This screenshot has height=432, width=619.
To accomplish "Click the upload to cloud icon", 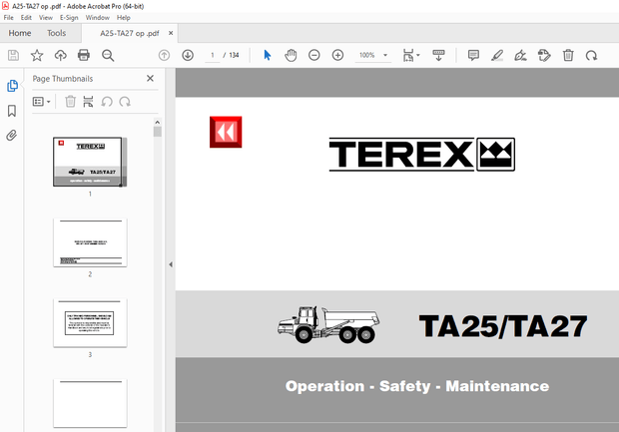I will point(60,55).
